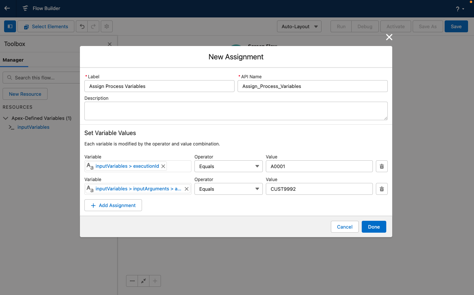Screen dimensions: 474x295
Task: Open the inputVariables resource
Action: (33, 127)
